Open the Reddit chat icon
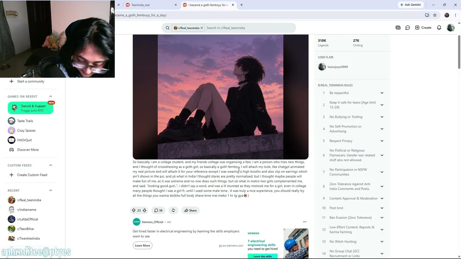 point(408,28)
